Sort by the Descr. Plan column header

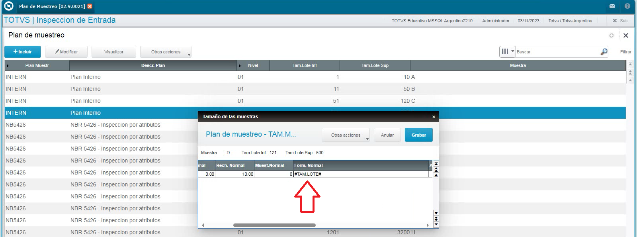(153, 65)
